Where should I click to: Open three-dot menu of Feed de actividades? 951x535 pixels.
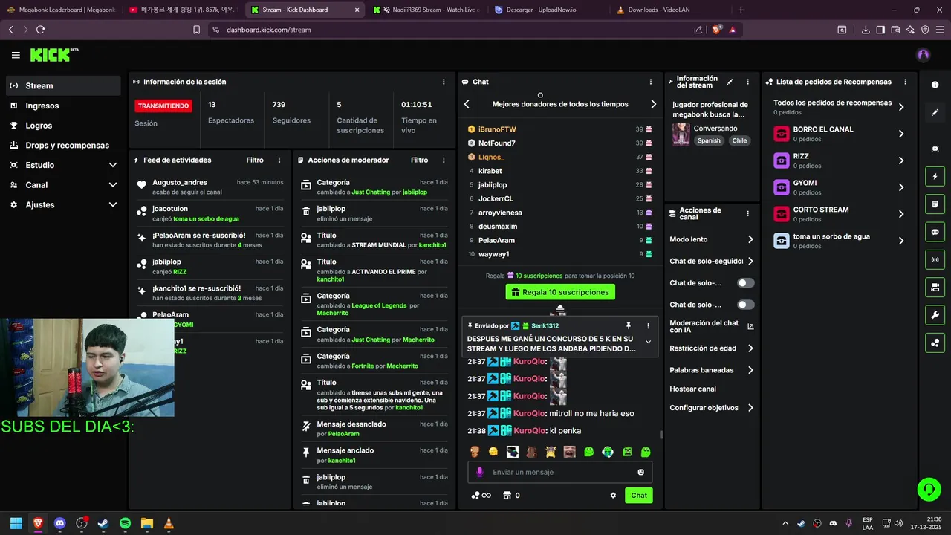tap(279, 160)
